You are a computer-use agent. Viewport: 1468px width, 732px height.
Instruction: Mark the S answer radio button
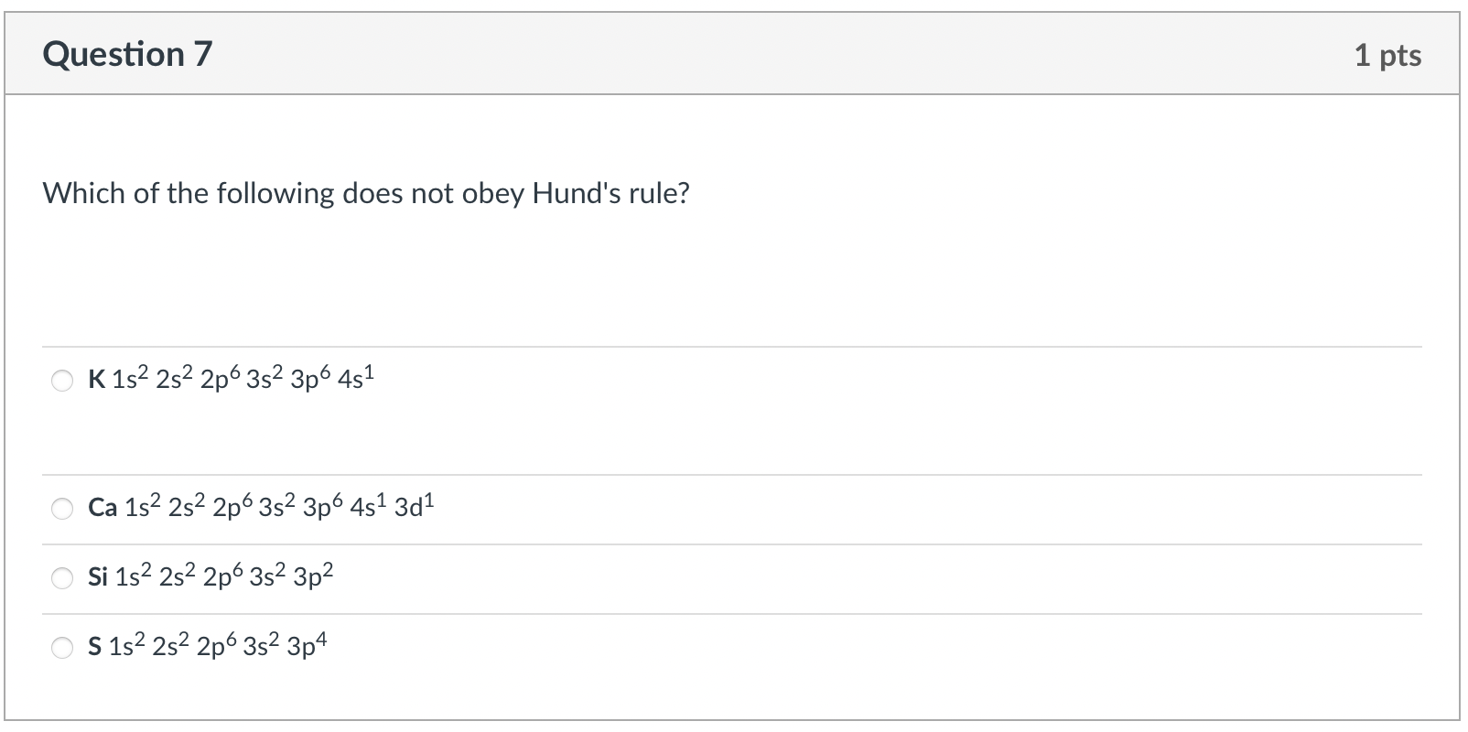click(61, 648)
